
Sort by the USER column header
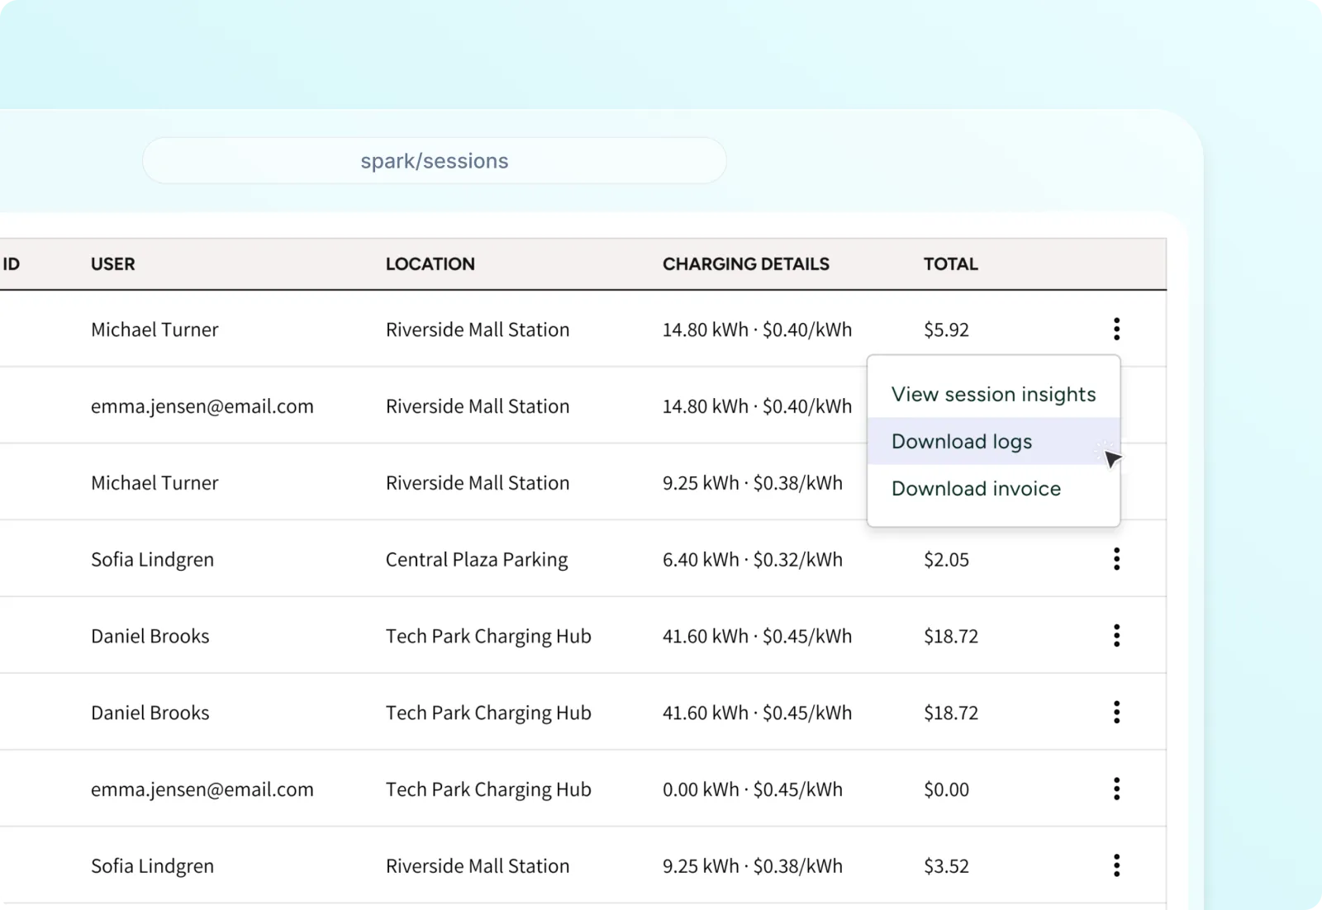(x=113, y=264)
